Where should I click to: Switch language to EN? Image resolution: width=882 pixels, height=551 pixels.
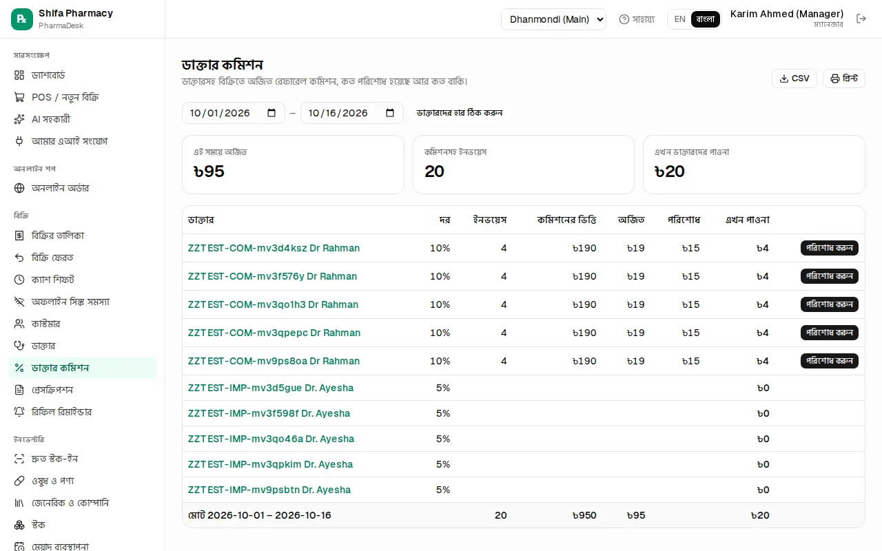[680, 19]
